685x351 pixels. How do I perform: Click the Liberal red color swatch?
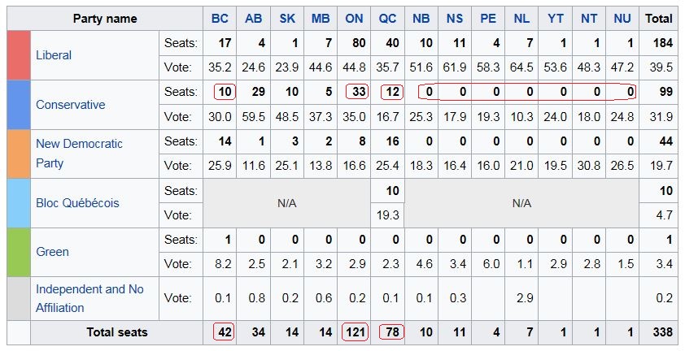point(19,55)
